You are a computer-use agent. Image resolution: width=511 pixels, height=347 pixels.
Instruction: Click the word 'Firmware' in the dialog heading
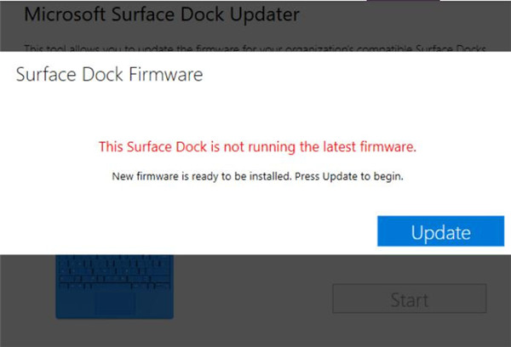[166, 74]
